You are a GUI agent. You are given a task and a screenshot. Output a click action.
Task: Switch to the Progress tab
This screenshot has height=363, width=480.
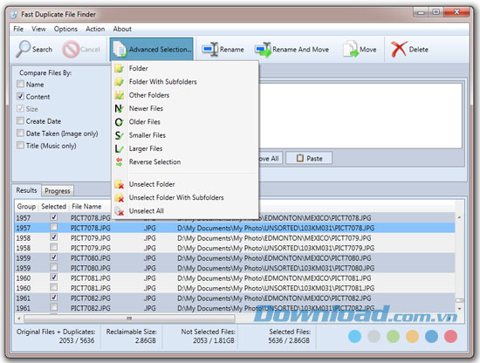click(58, 191)
